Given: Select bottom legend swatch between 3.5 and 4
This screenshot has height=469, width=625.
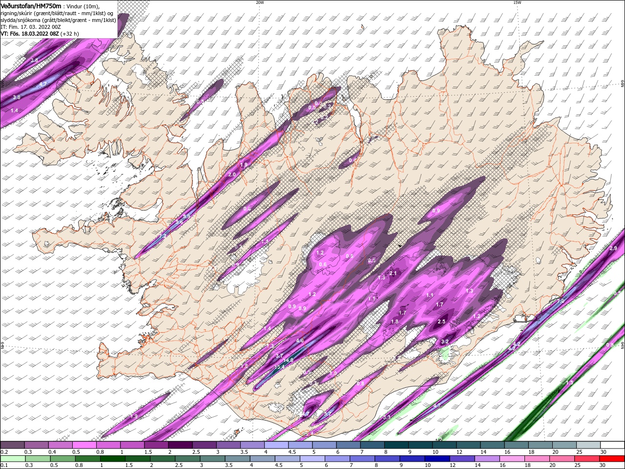Looking at the screenshot, I should click(237, 459).
